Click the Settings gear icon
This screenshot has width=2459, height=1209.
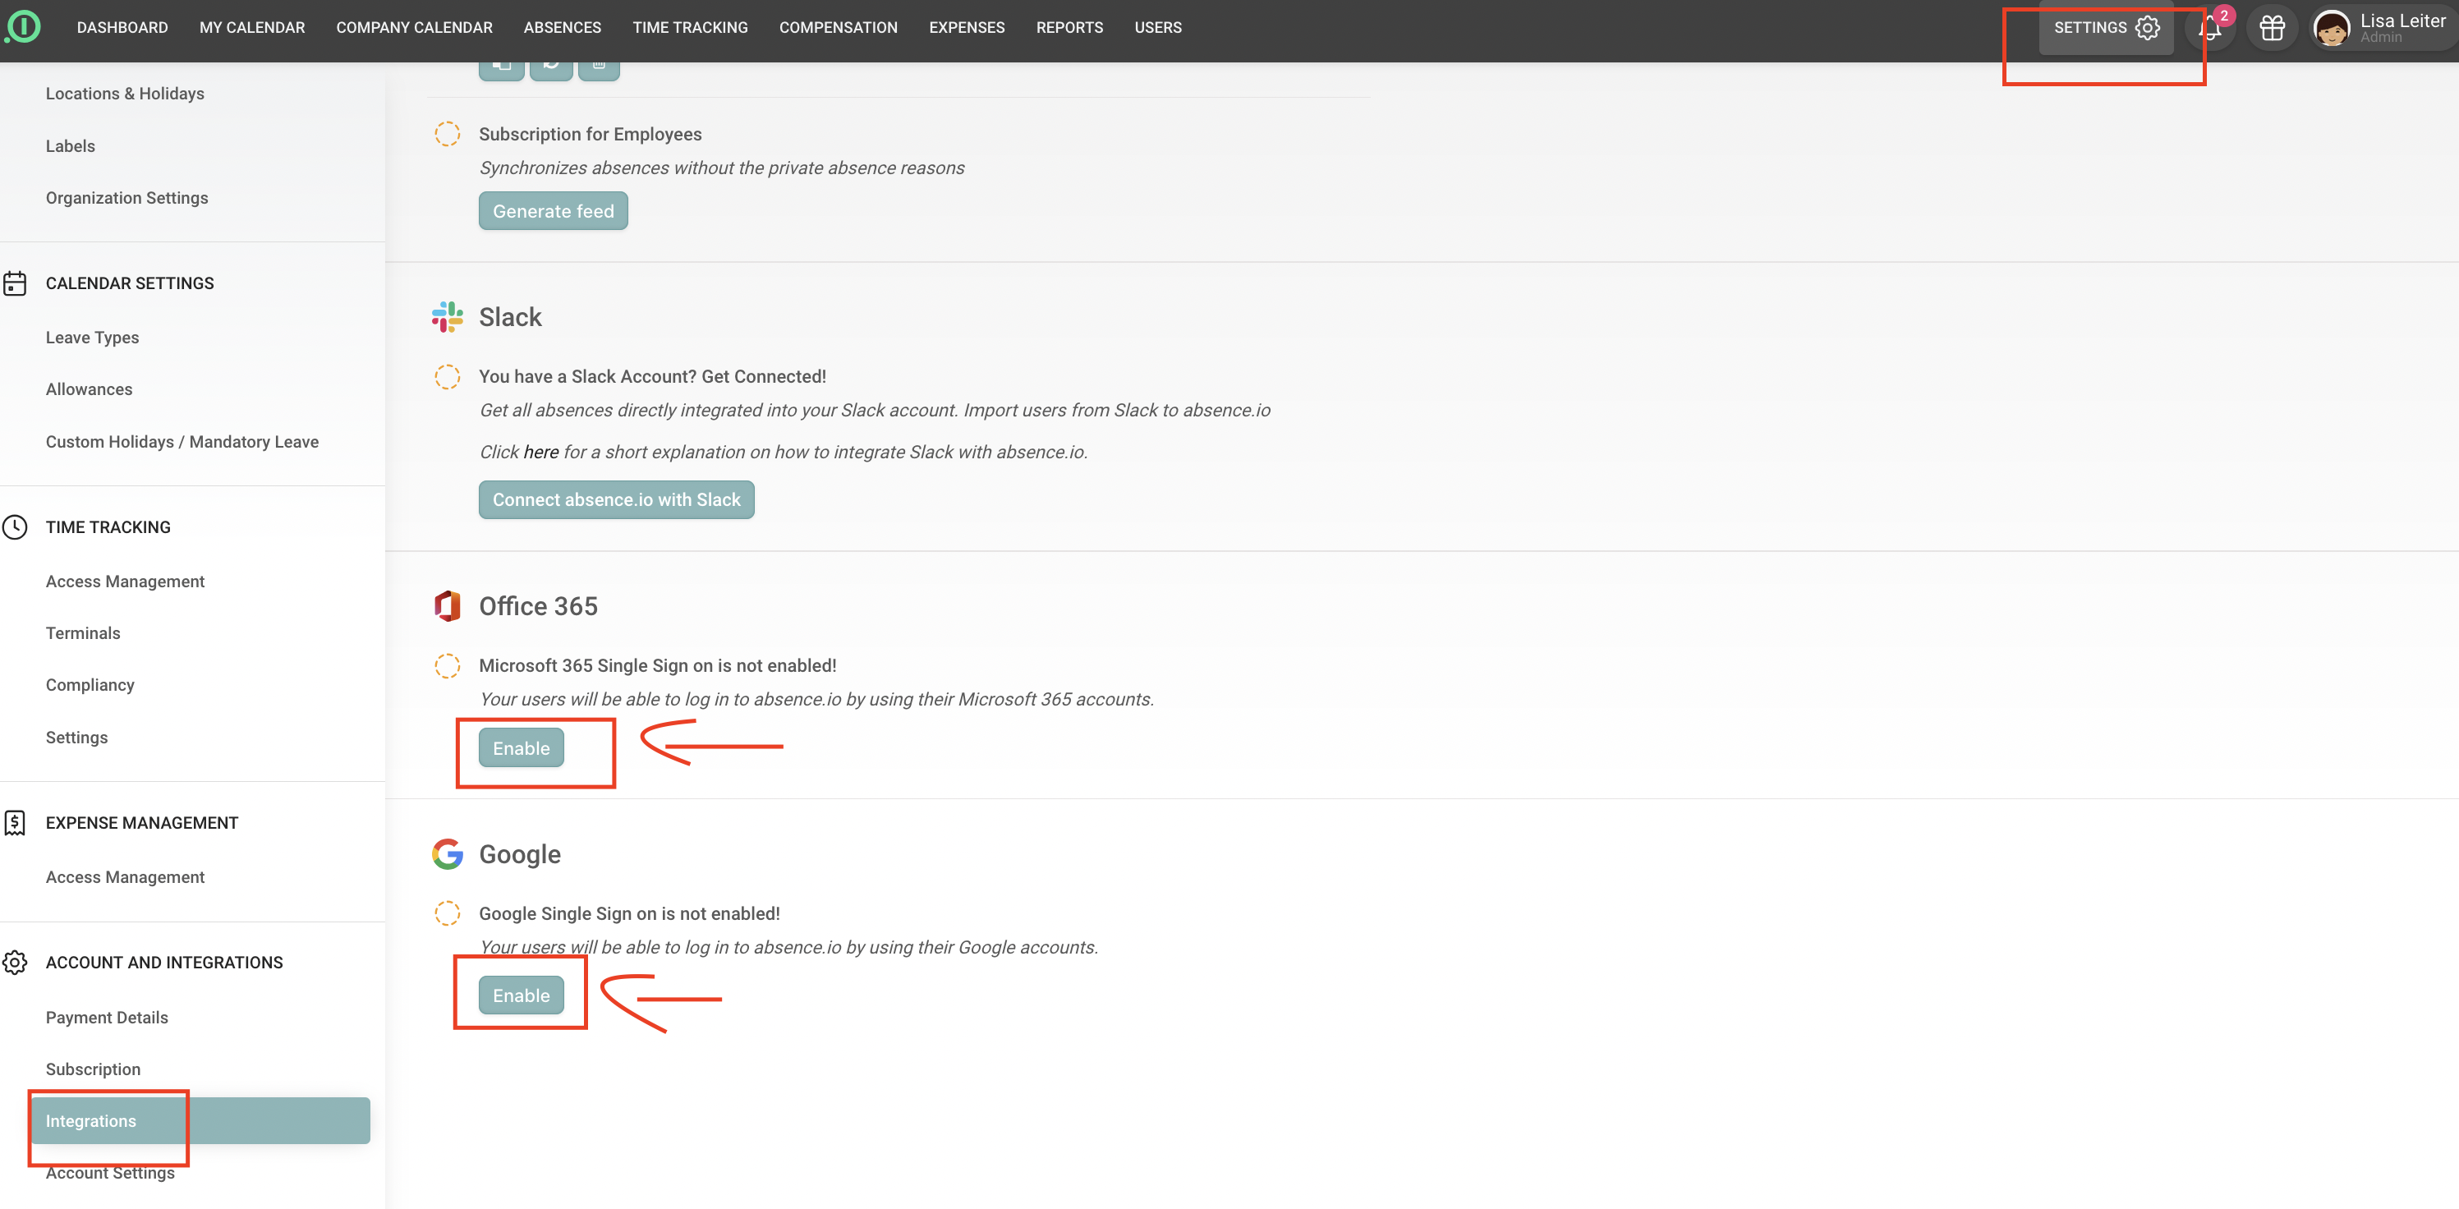point(2147,28)
